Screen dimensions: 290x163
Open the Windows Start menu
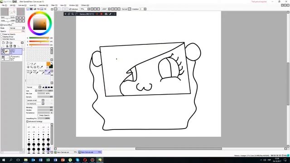4,160
